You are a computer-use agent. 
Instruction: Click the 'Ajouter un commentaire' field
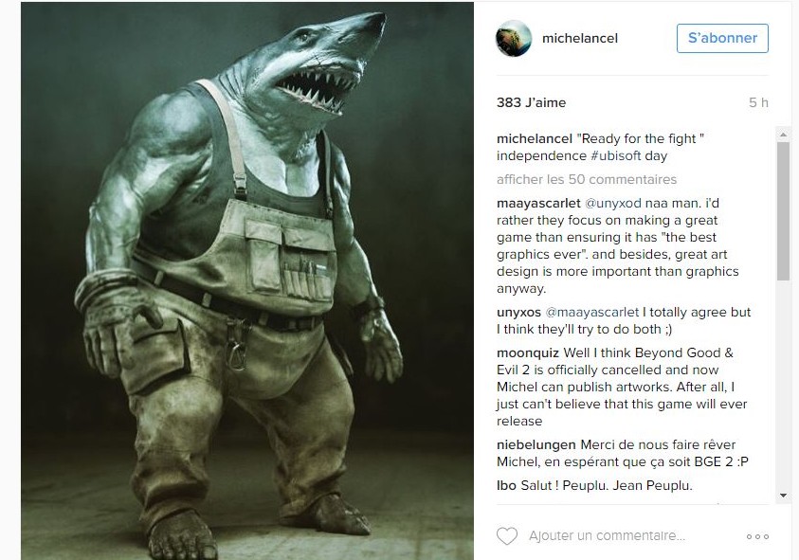pyautogui.click(x=607, y=536)
